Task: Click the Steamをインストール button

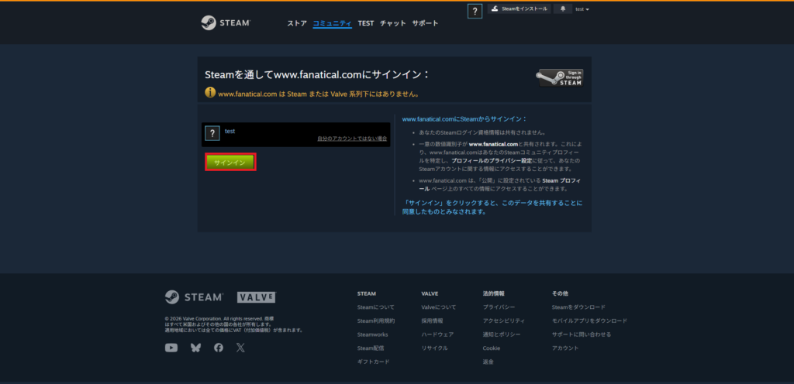Action: pyautogui.click(x=519, y=9)
